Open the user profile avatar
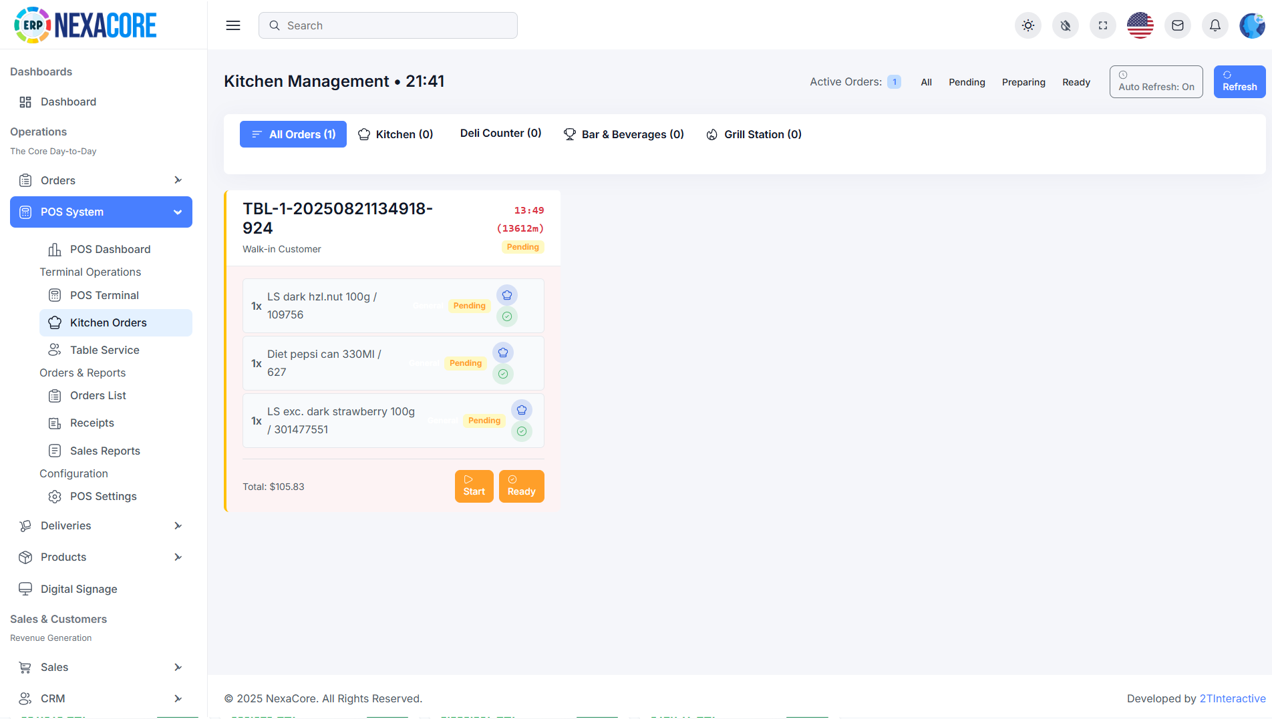The height and width of the screenshot is (719, 1272). point(1252,25)
